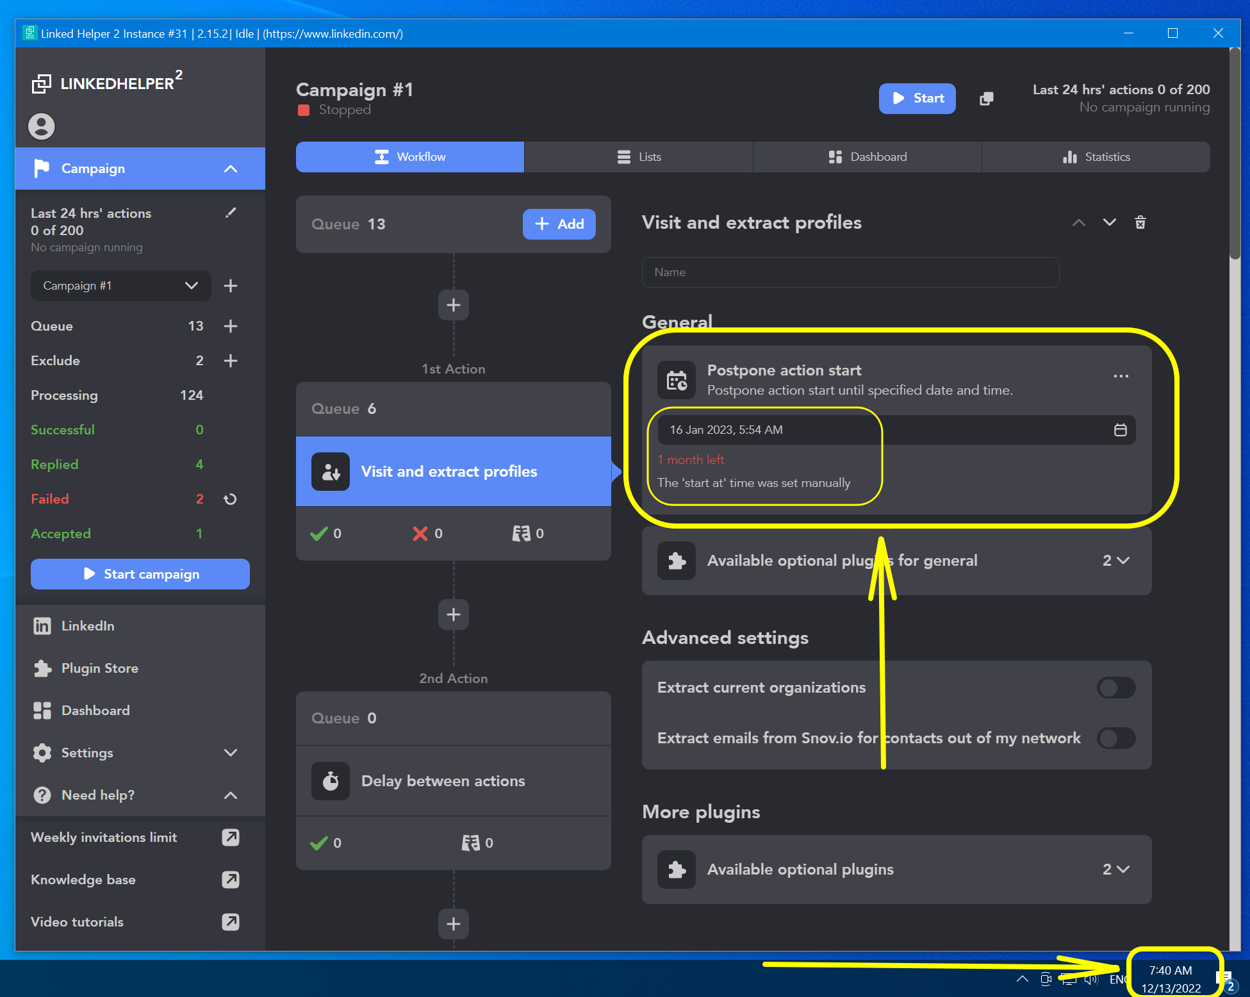The height and width of the screenshot is (997, 1250).
Task: Open the date picker calendar icon
Action: [1121, 430]
